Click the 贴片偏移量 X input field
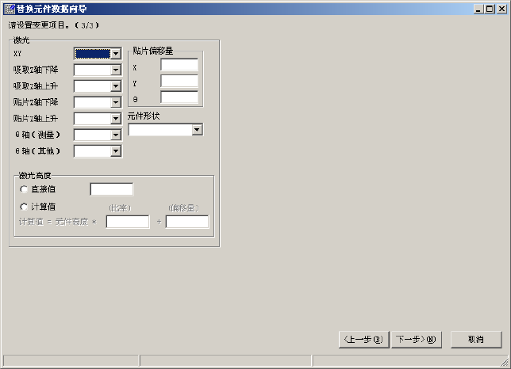 click(x=179, y=65)
